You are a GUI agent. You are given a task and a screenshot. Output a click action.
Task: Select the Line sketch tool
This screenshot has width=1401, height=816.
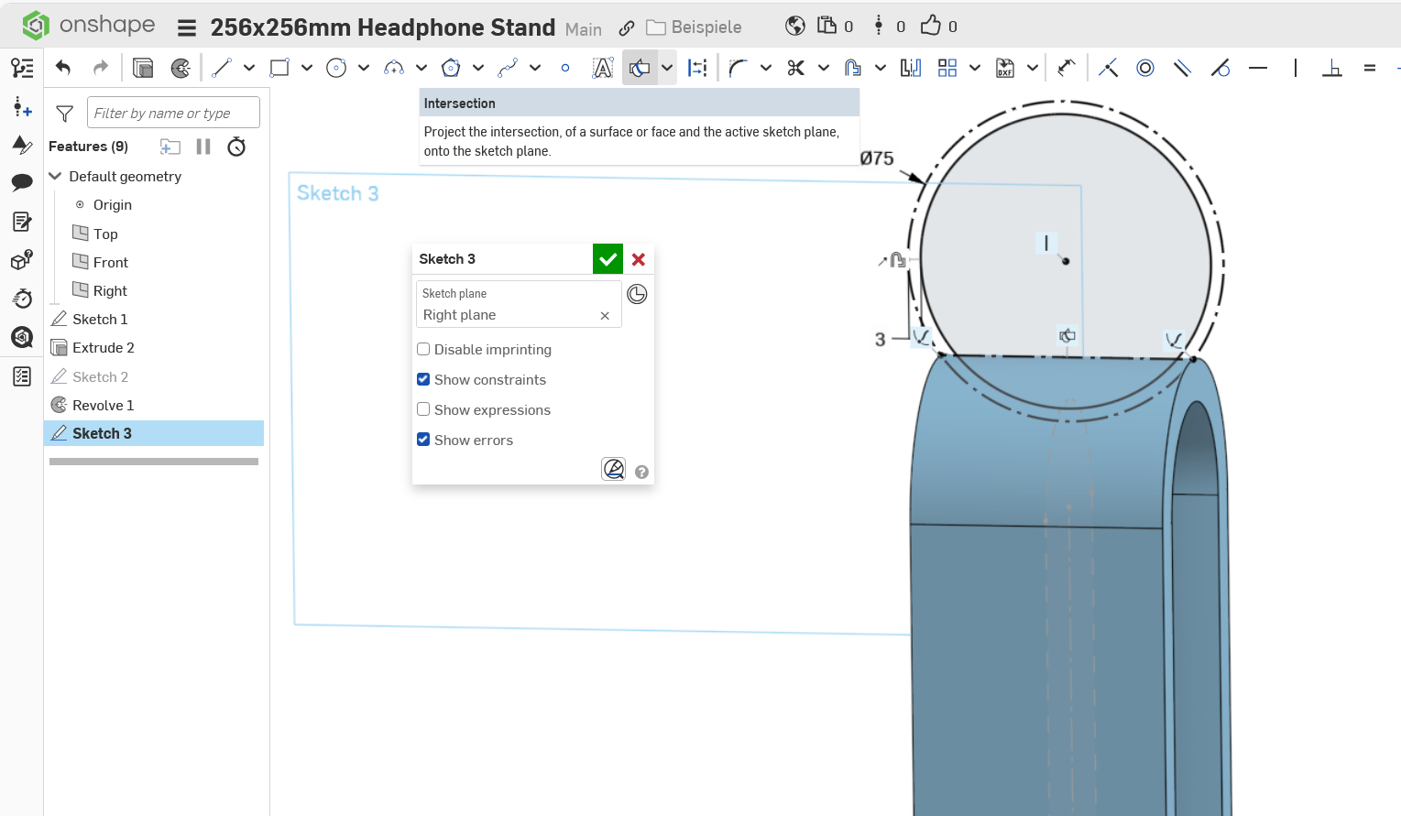222,68
